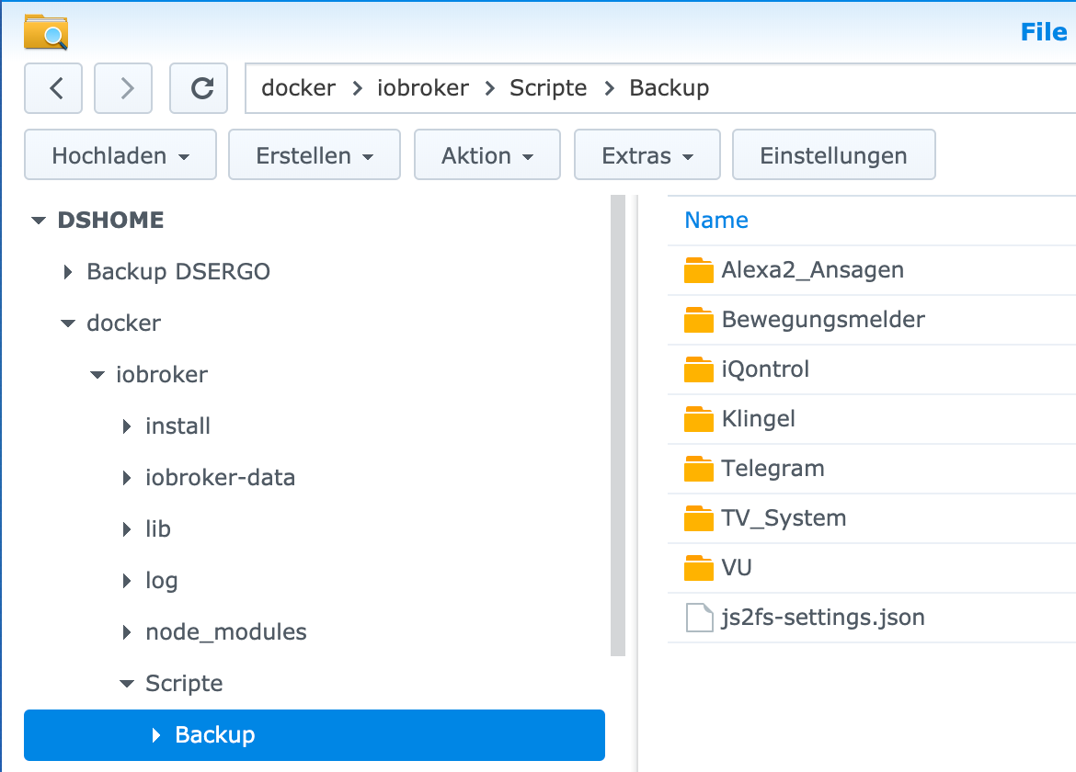Select the Bewegungsmelder folder icon
The image size is (1076, 772).
[x=699, y=320]
